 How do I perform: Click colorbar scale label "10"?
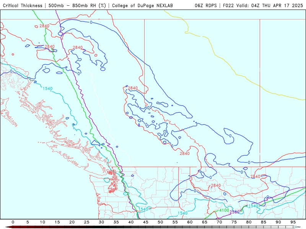tap(42, 222)
